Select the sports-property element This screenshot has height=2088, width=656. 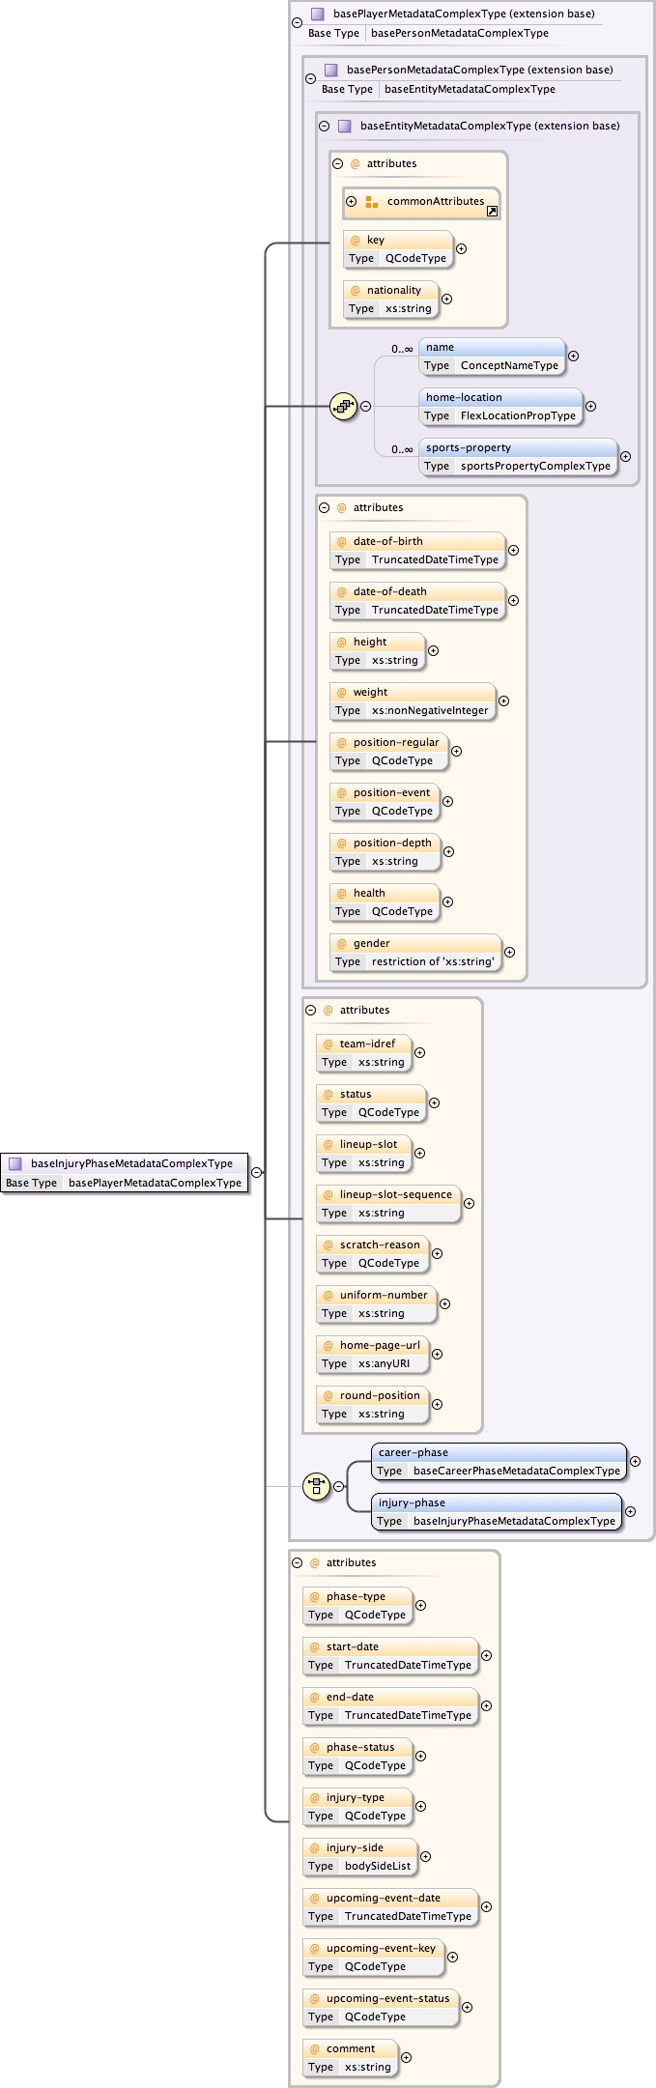[x=519, y=447]
